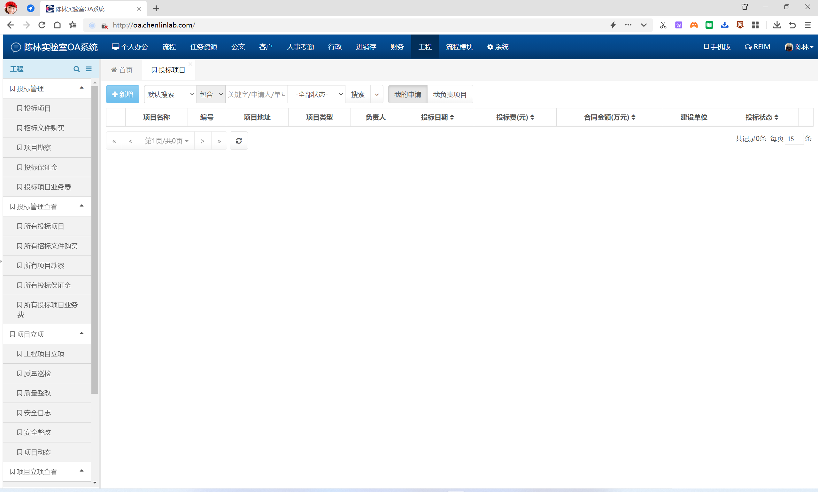Click the blue cloud download extension icon

click(x=725, y=25)
